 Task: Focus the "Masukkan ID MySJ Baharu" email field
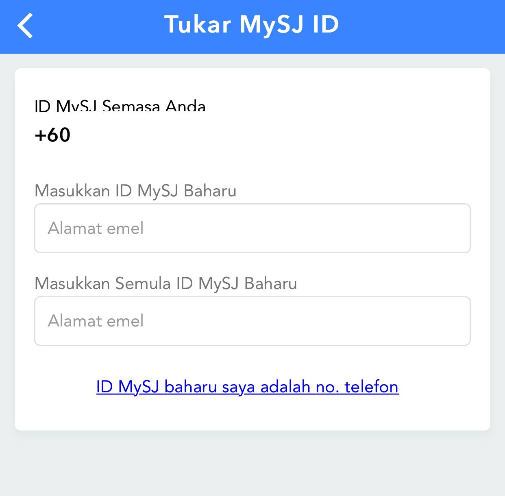[x=252, y=228]
